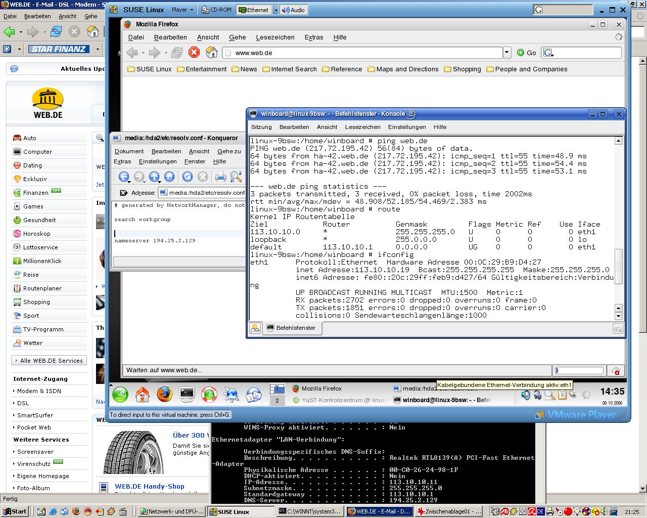Click the reload icon in SUSE Firefox toolbar

[x=177, y=52]
